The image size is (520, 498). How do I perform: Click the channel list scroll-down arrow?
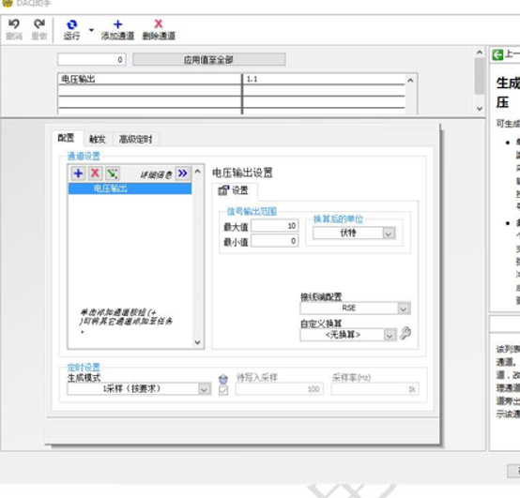coord(198,342)
